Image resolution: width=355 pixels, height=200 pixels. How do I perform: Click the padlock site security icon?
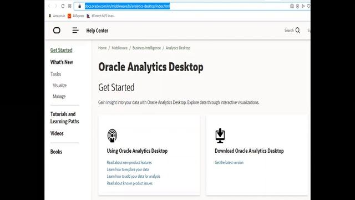tap(79, 6)
